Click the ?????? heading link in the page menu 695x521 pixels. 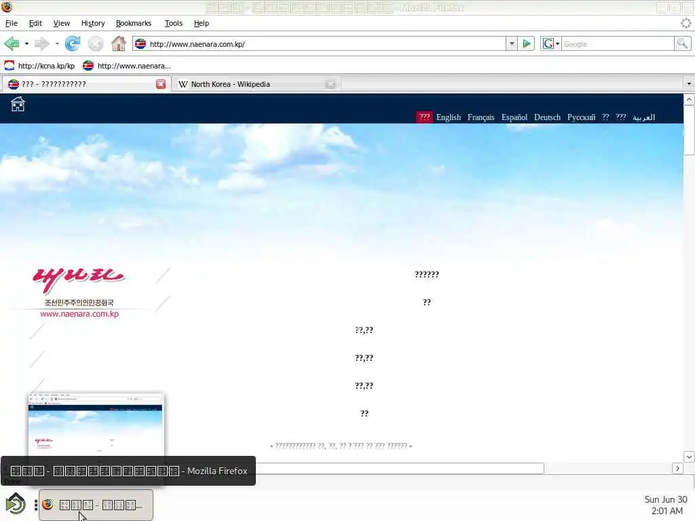(426, 274)
